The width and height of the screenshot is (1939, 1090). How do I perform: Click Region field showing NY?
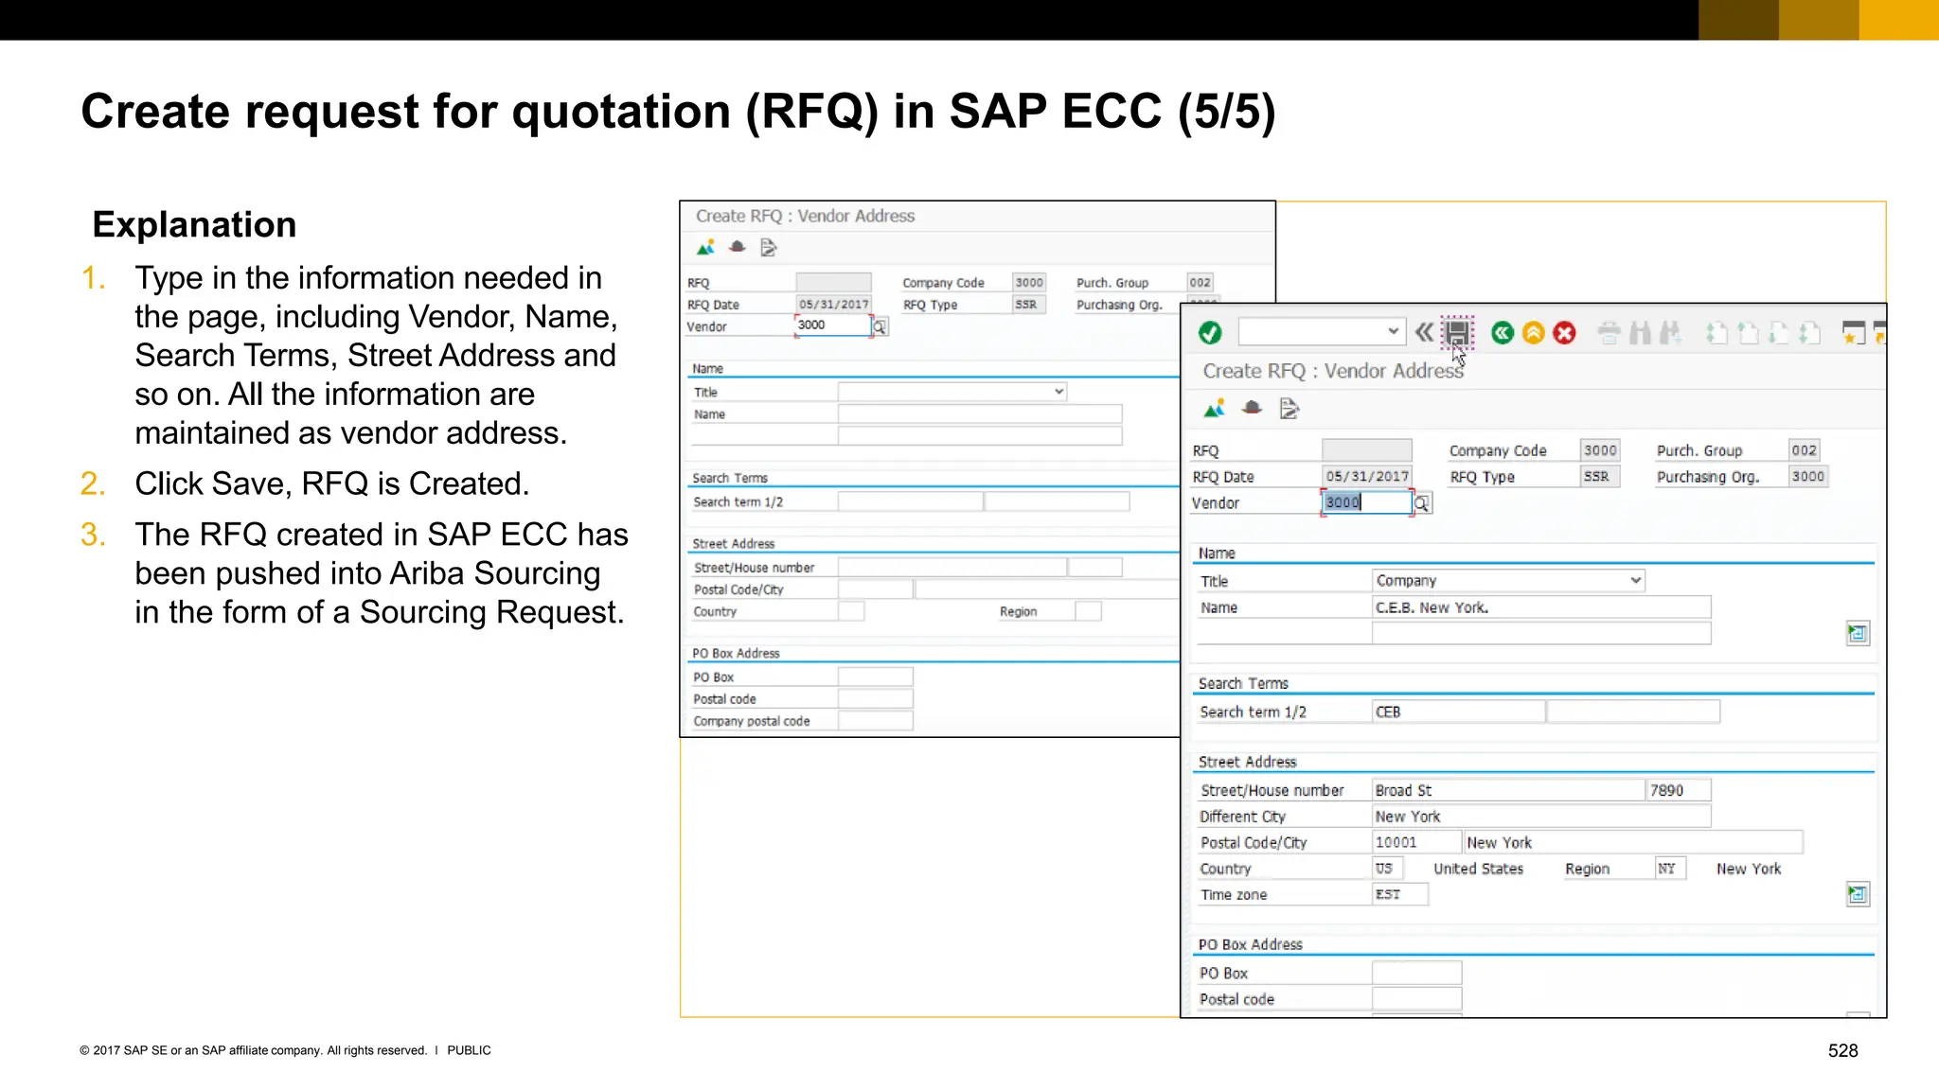1670,868
